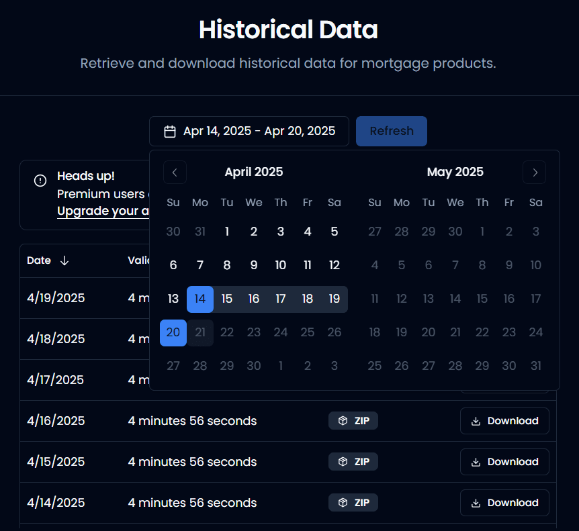Choose April 4 in the calendar
Screen dimensions: 579x531
(308, 232)
